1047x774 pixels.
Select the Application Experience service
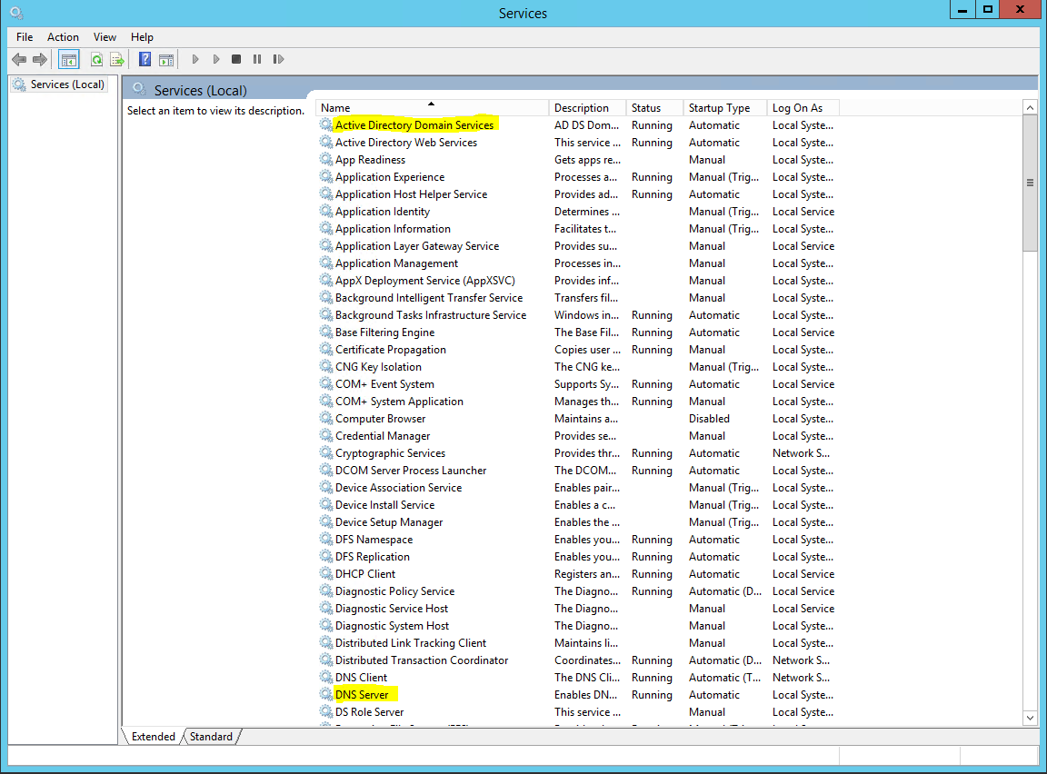click(x=577, y=177)
